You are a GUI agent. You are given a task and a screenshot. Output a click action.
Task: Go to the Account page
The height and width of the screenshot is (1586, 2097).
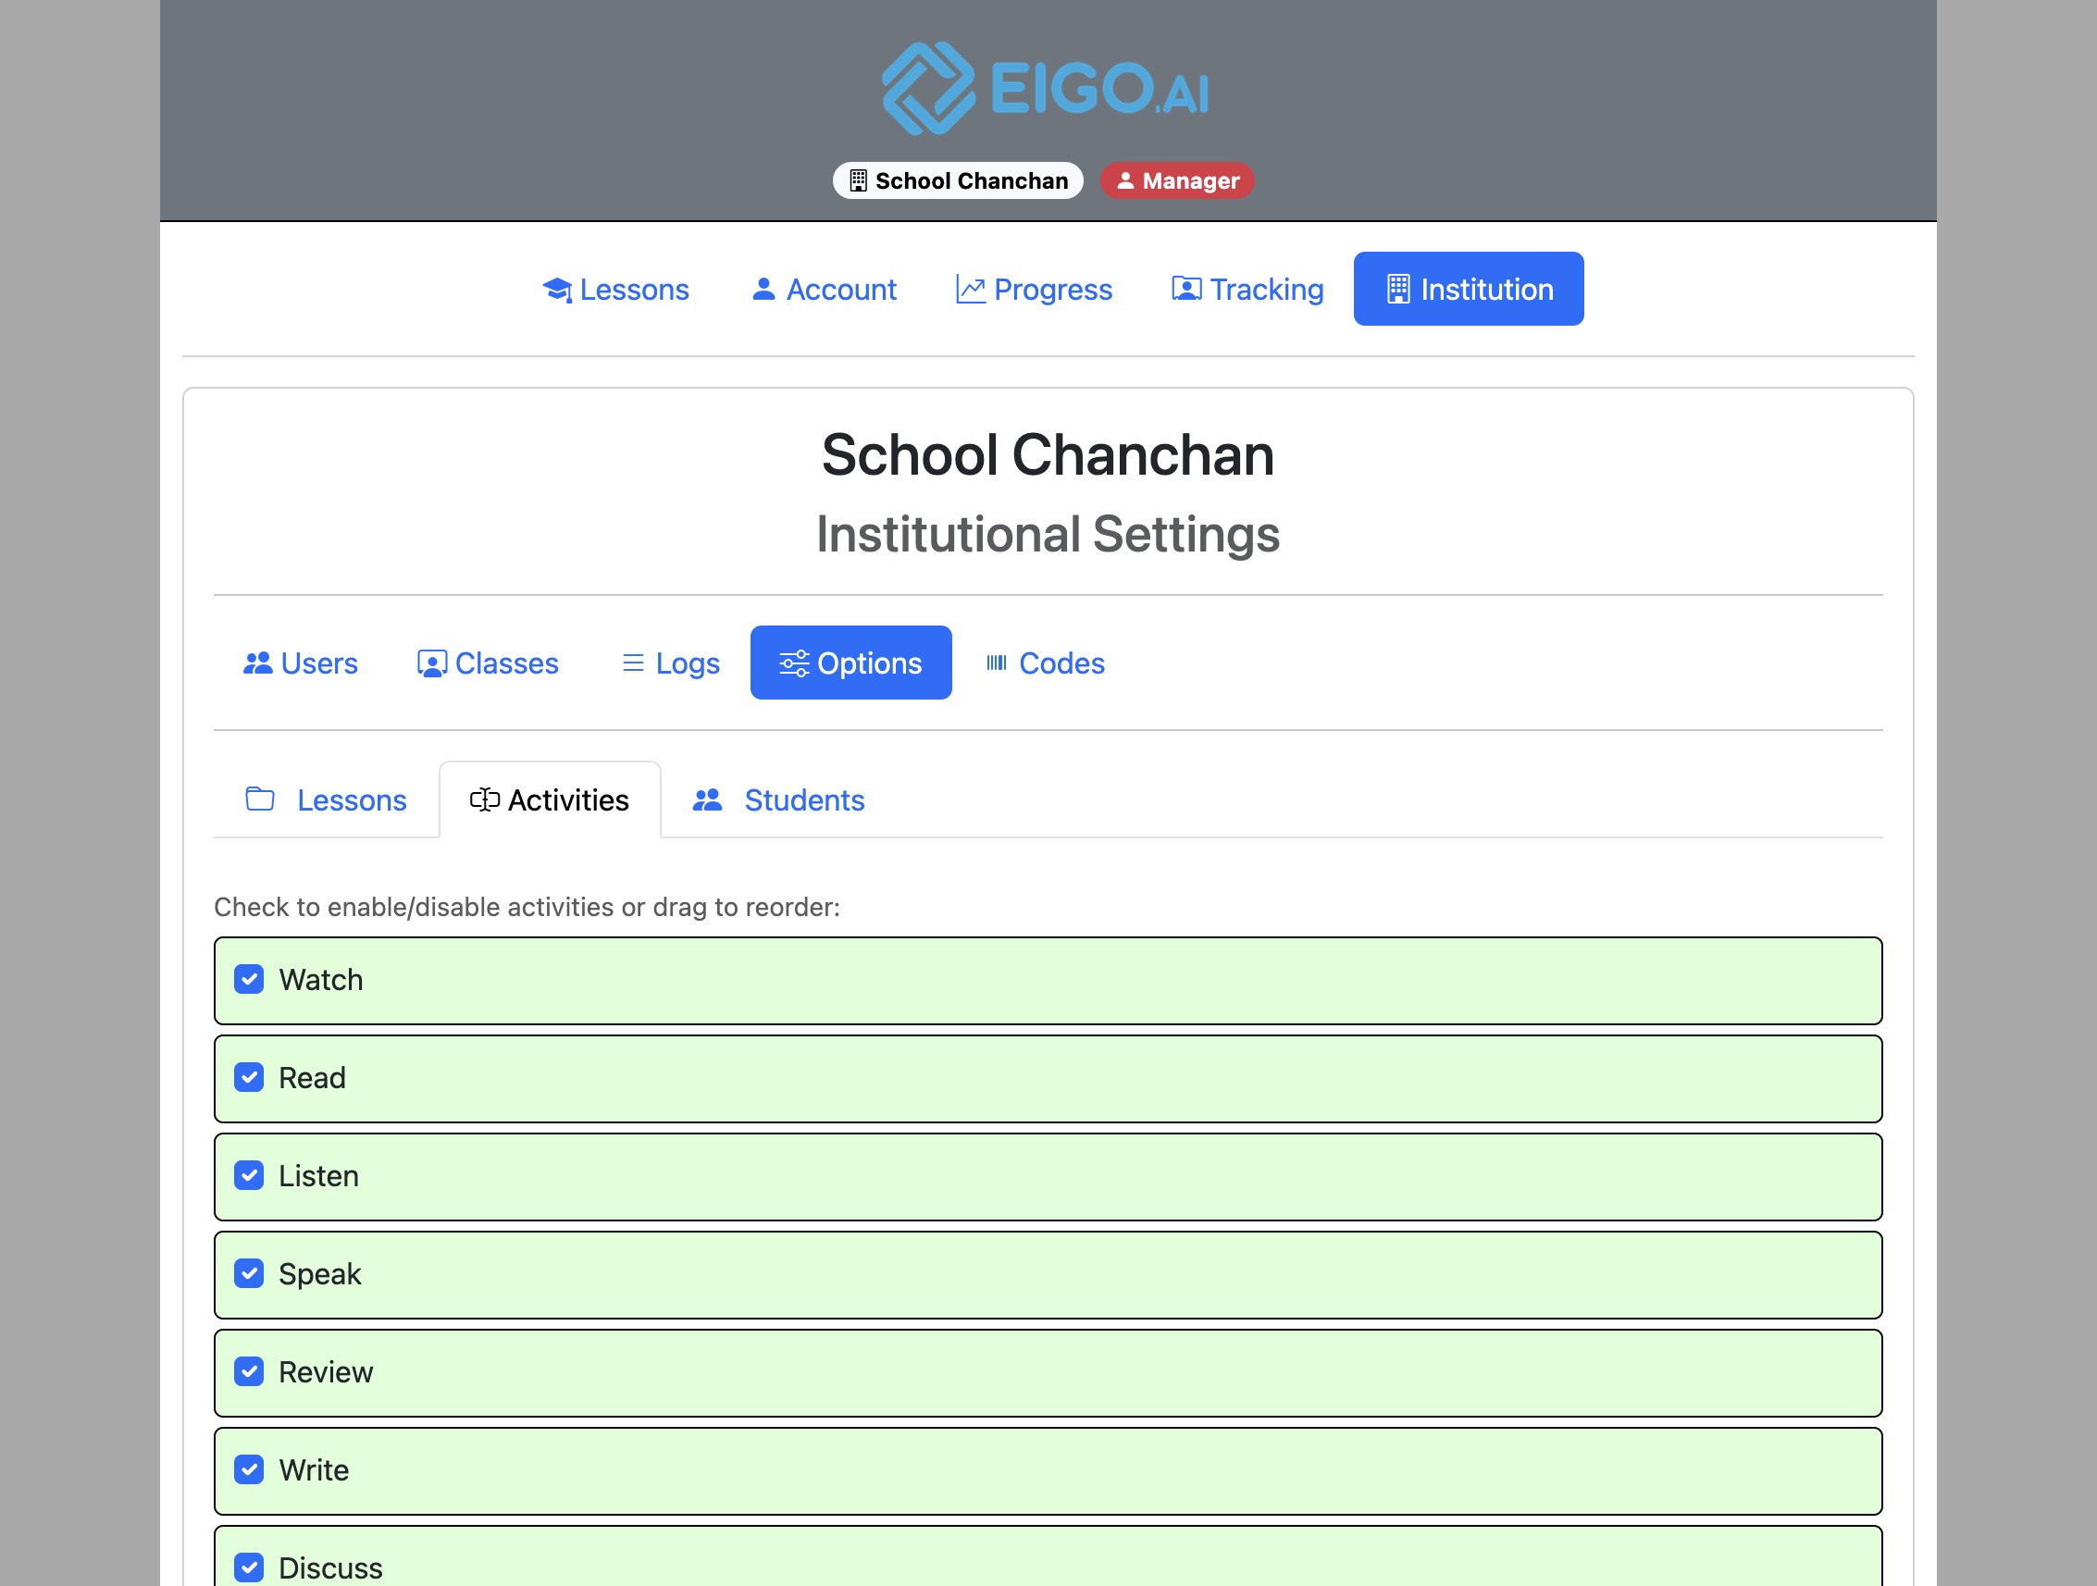tap(824, 288)
